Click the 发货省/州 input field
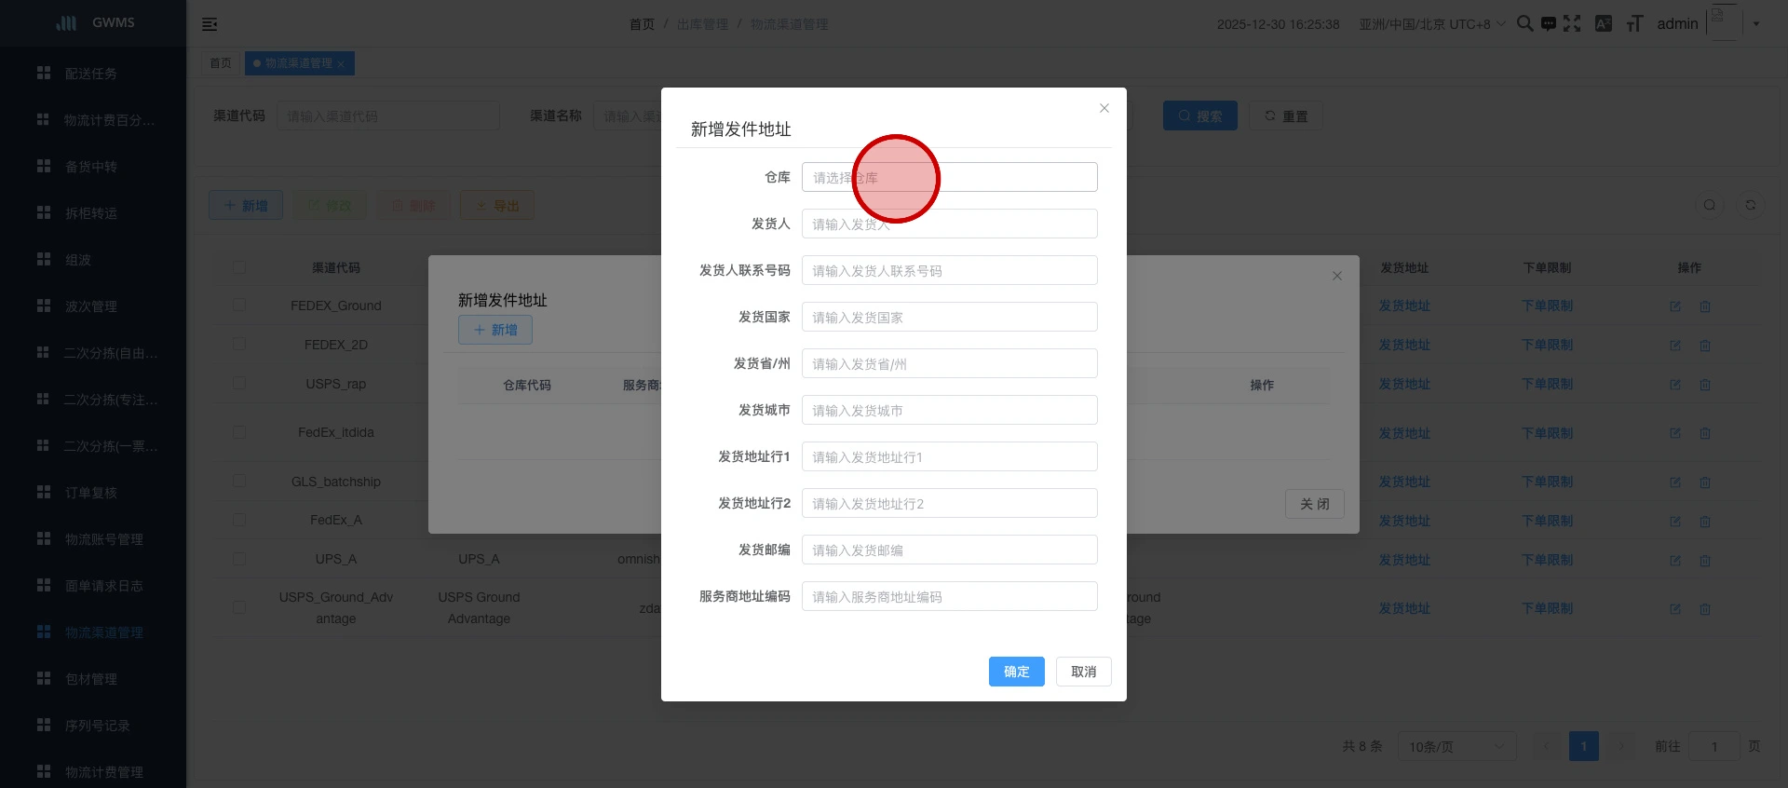1788x788 pixels. click(949, 363)
